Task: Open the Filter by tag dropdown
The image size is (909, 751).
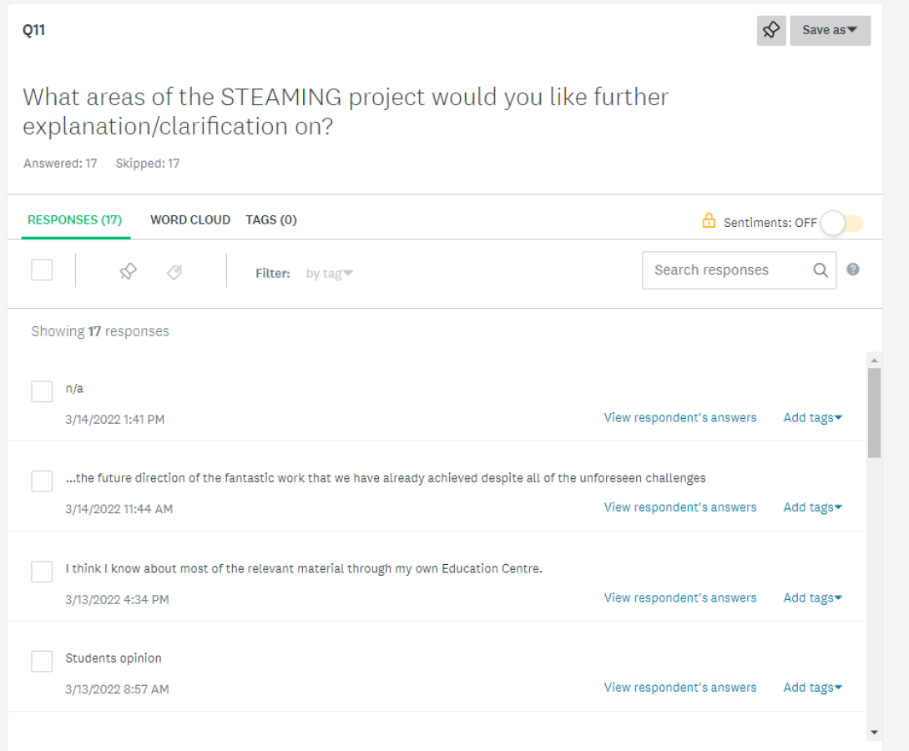Action: coord(329,274)
